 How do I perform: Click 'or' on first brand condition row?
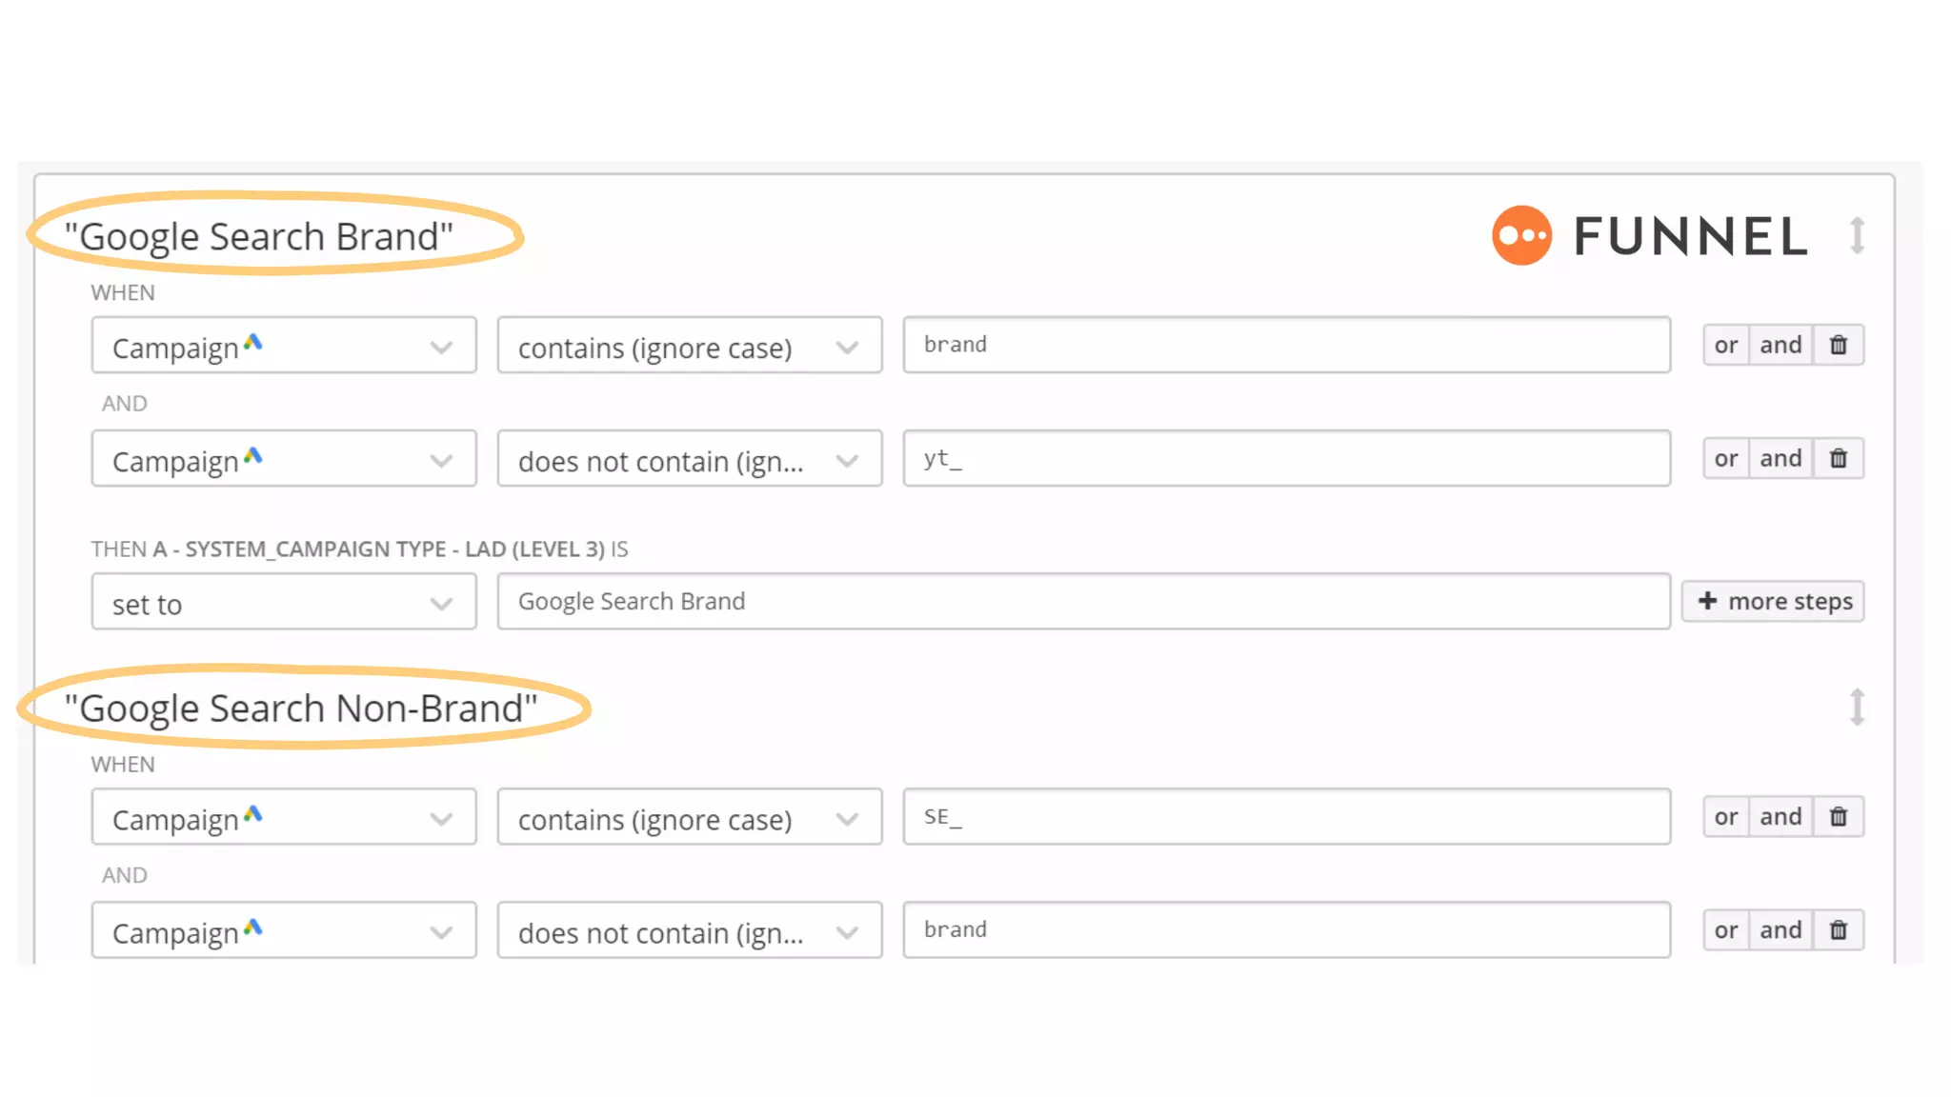tap(1725, 345)
